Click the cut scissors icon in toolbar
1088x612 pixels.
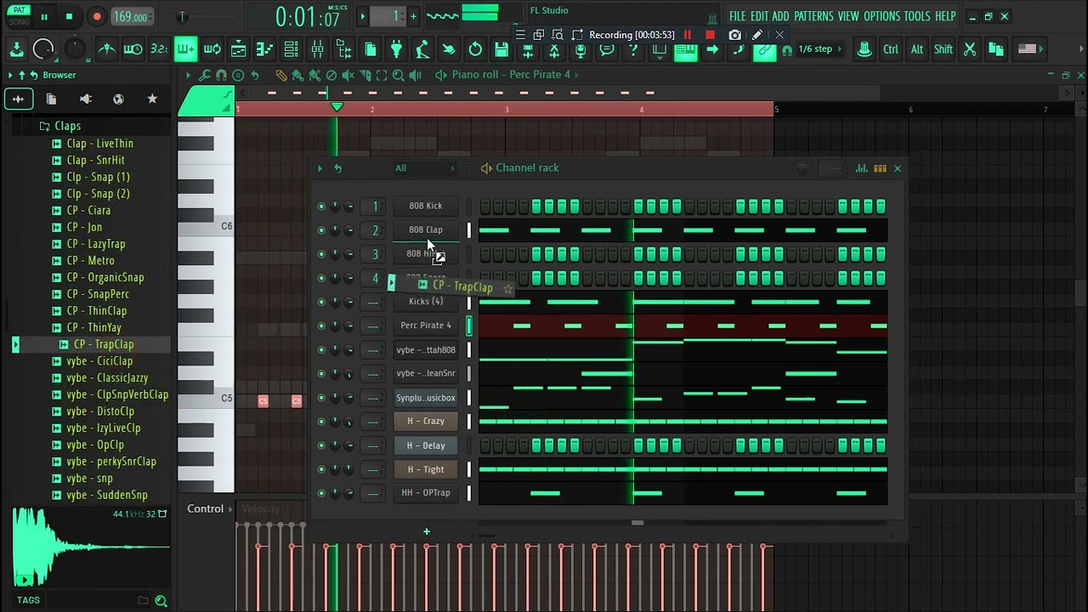pos(970,49)
